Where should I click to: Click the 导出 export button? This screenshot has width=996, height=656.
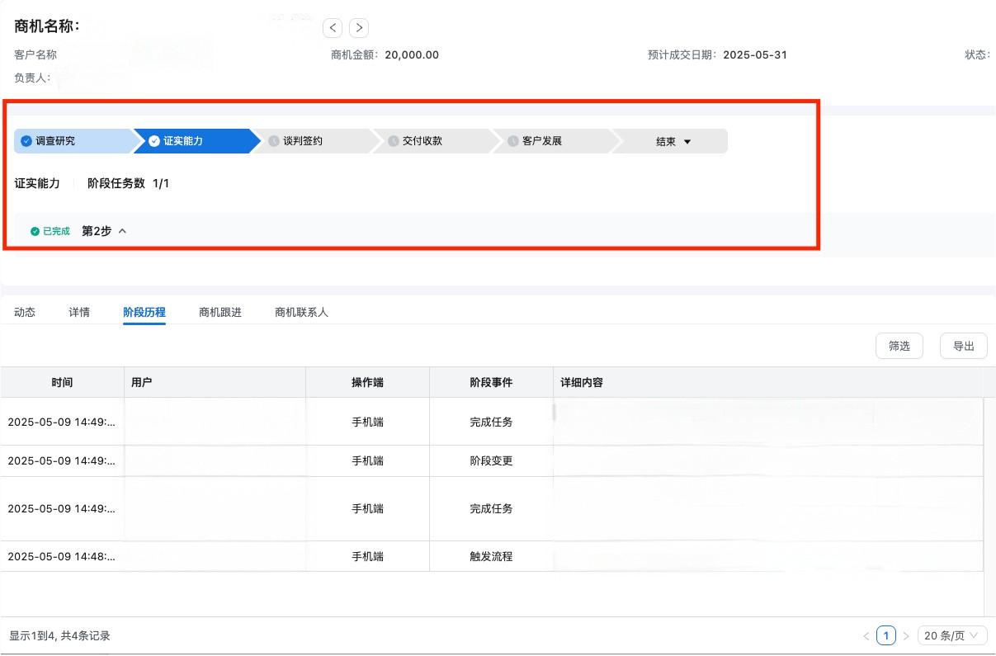click(x=963, y=346)
